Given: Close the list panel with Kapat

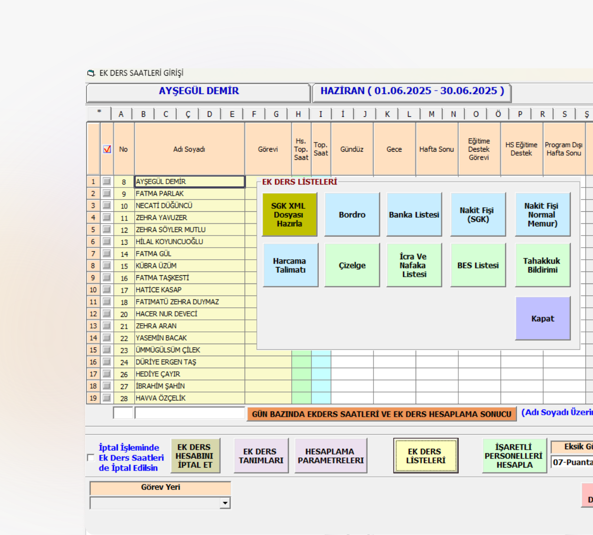Looking at the screenshot, I should (542, 318).
